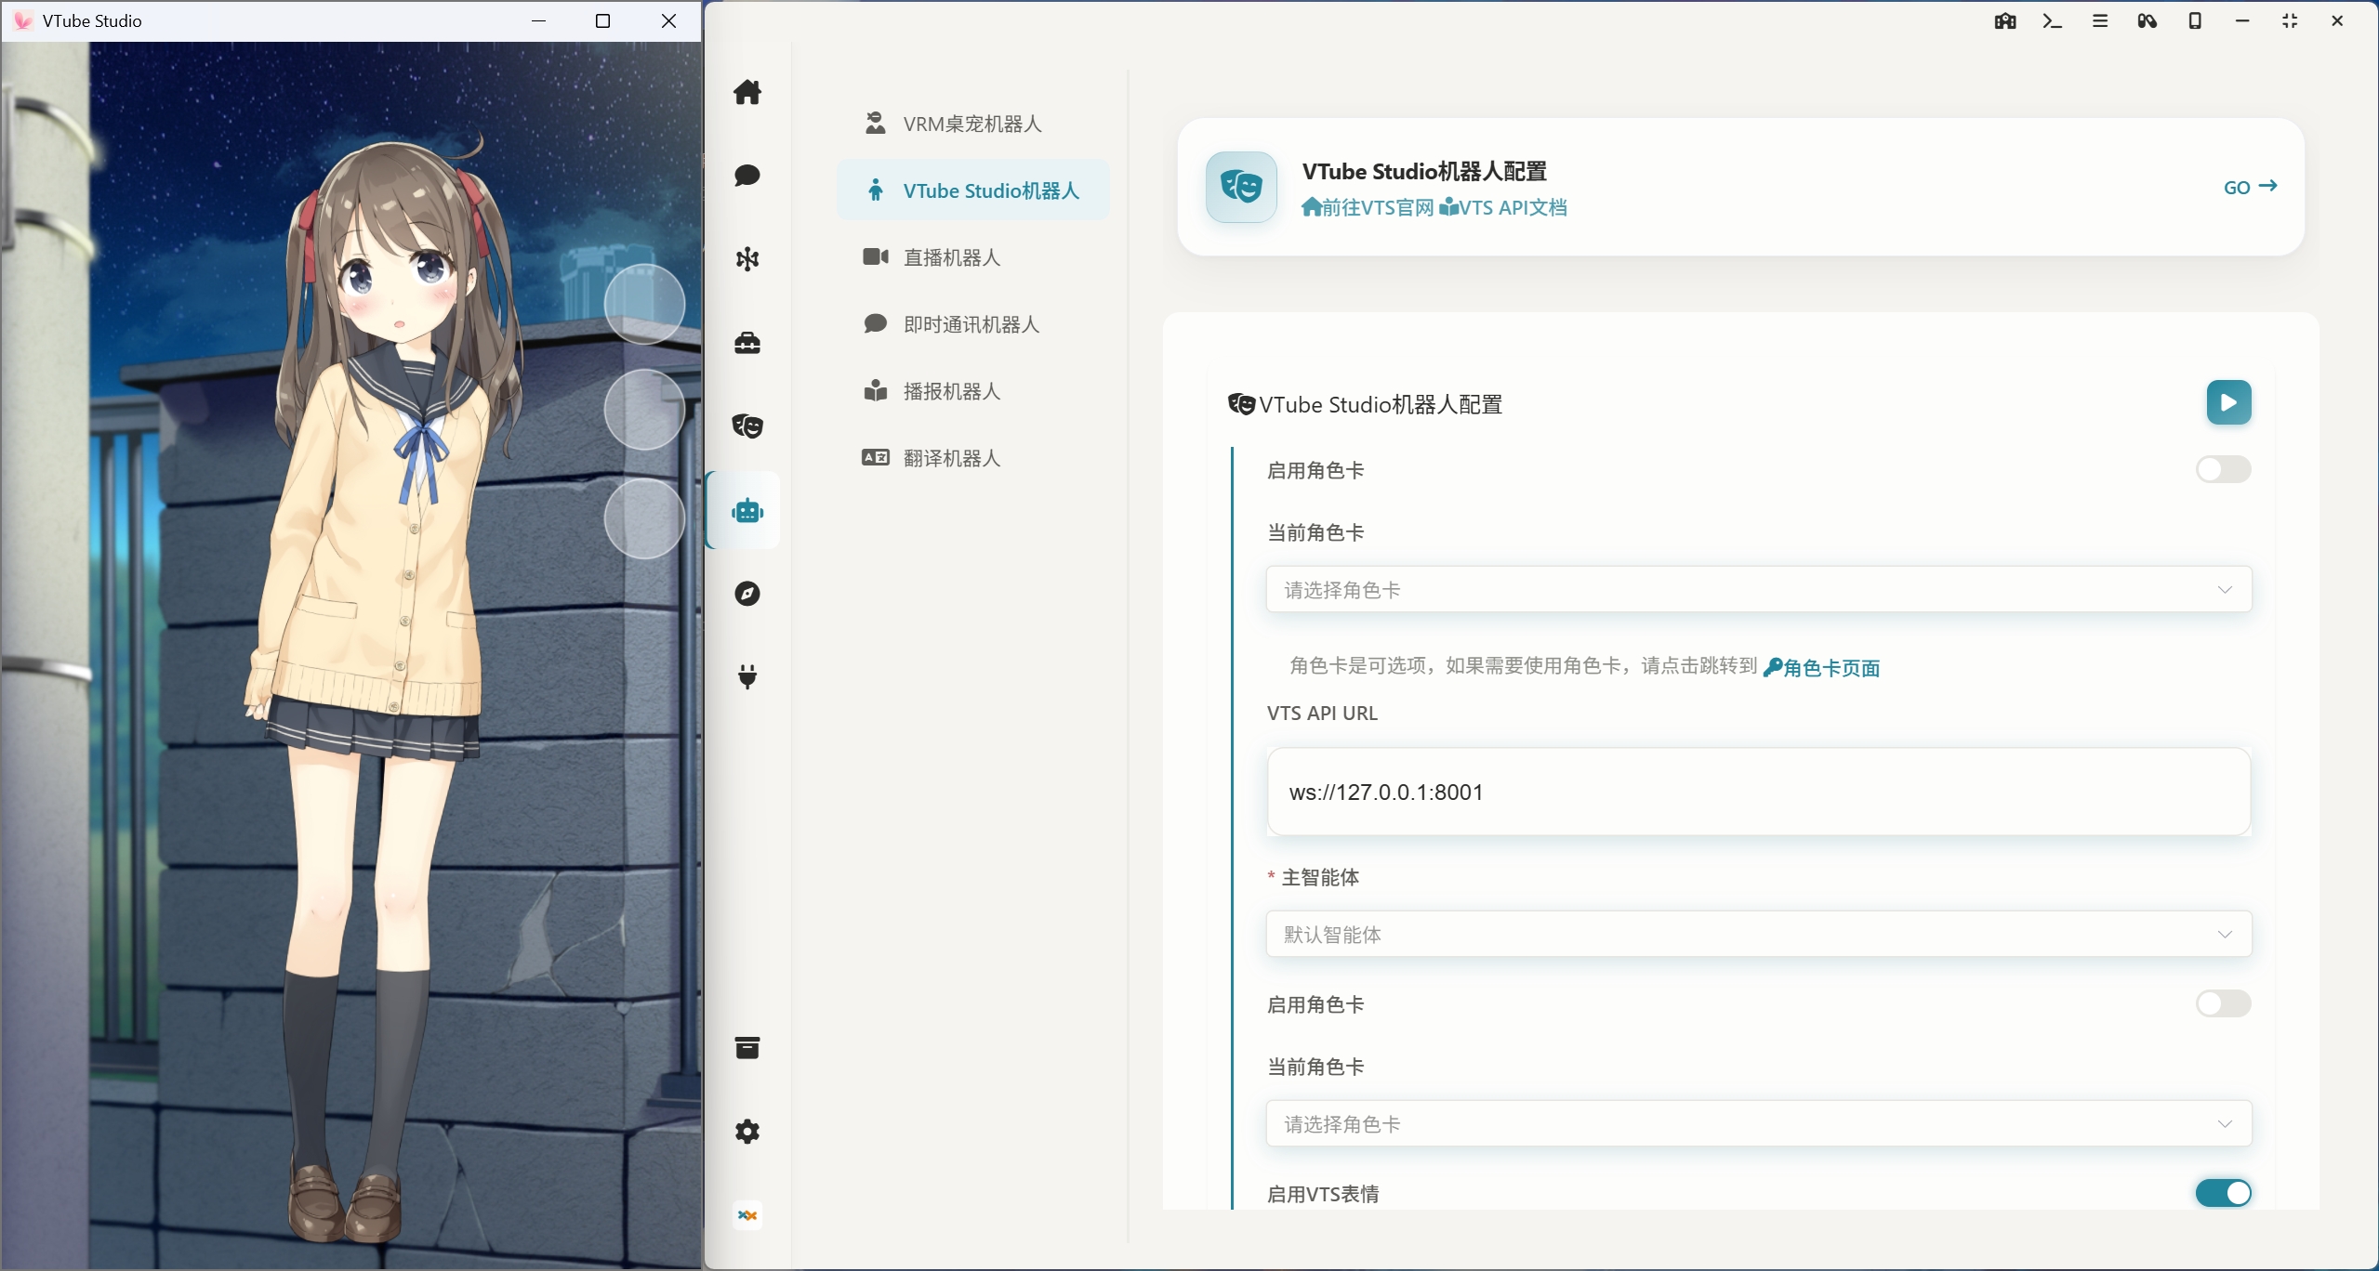This screenshot has height=1271, width=2379.
Task: Click the school building icon in the title bar
Action: (2005, 20)
